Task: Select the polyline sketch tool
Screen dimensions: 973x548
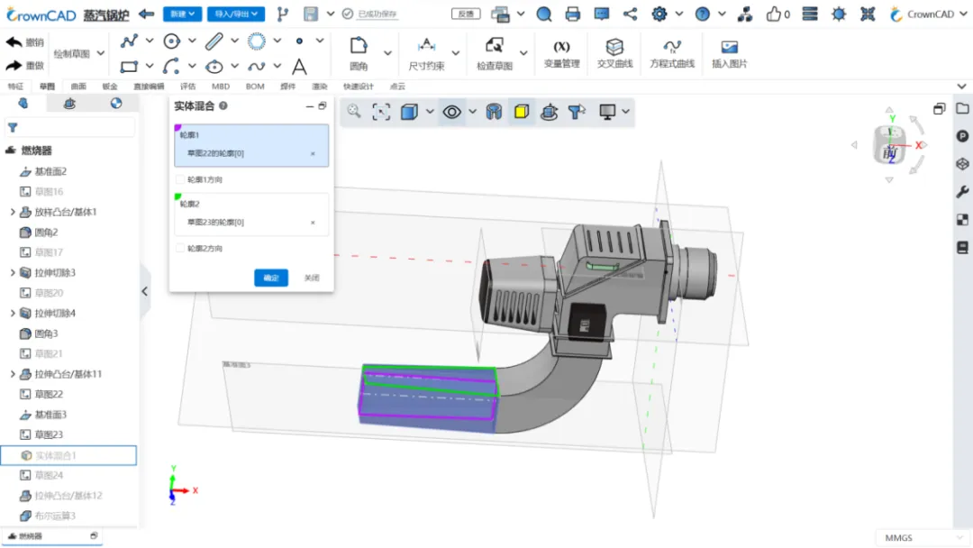Action: tap(129, 41)
